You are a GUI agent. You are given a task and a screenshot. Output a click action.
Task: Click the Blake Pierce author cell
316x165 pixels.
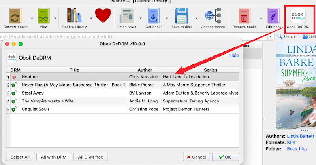pos(145,85)
